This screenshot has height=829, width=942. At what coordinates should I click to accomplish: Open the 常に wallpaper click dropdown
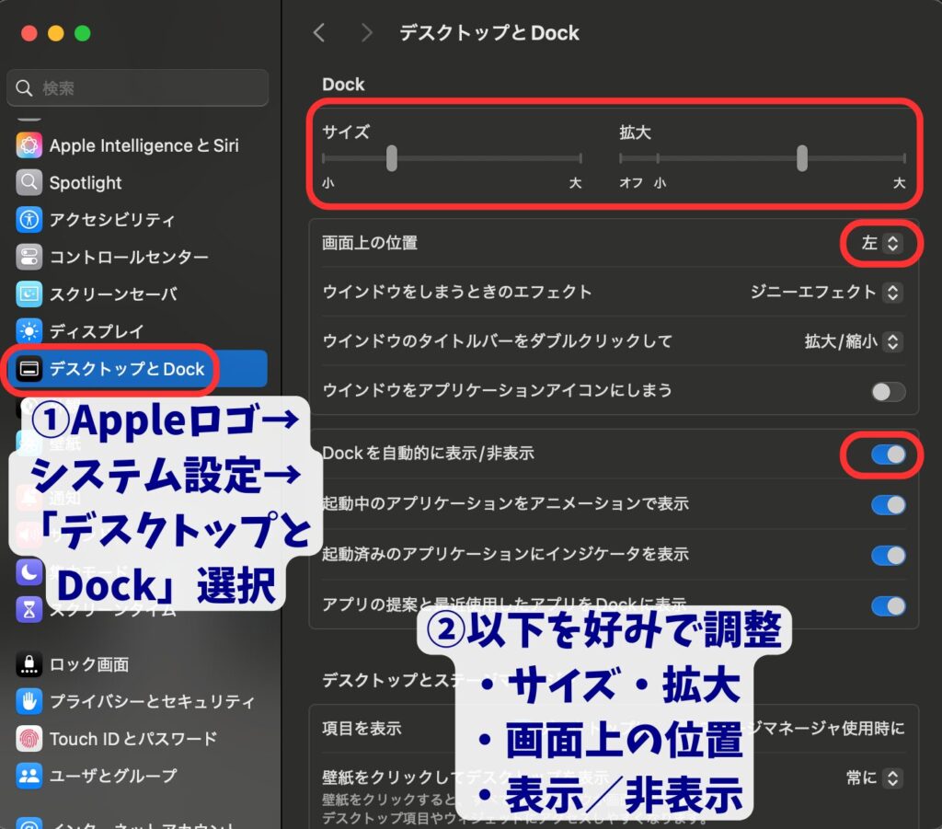click(874, 778)
